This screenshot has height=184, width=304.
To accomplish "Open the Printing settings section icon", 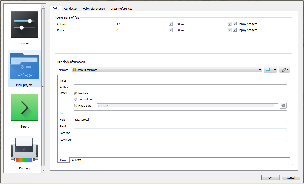I will pos(24,149).
